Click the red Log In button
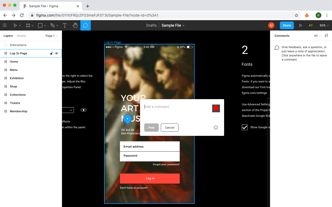332x207 pixels. [x=150, y=179]
